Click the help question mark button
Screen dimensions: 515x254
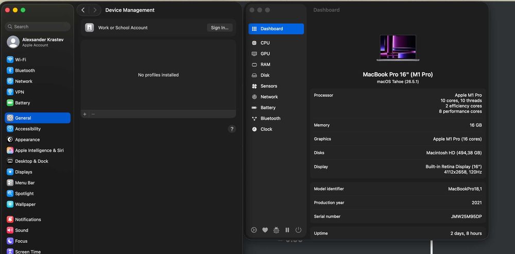(x=232, y=129)
